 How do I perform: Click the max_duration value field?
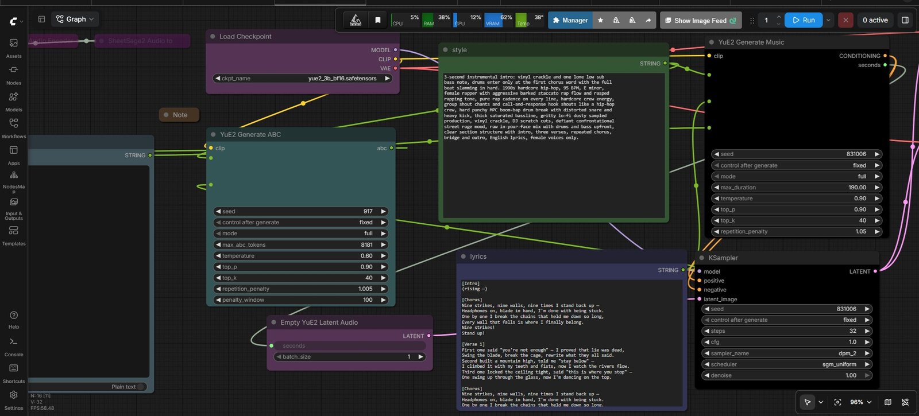[x=797, y=188]
